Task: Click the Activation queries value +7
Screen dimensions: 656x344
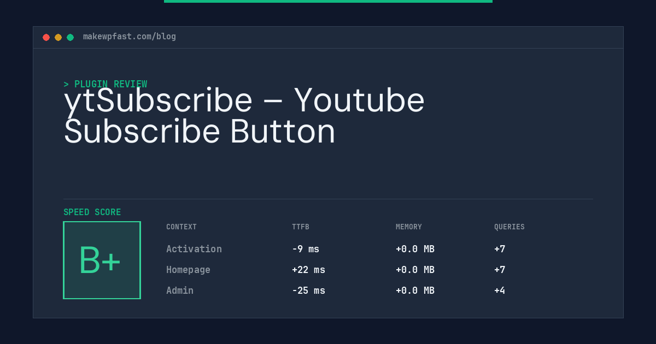Action: (x=500, y=249)
